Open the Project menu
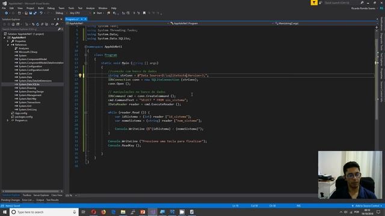Image resolution: width=385 pixels, height=216 pixels. pyautogui.click(x=30, y=8)
